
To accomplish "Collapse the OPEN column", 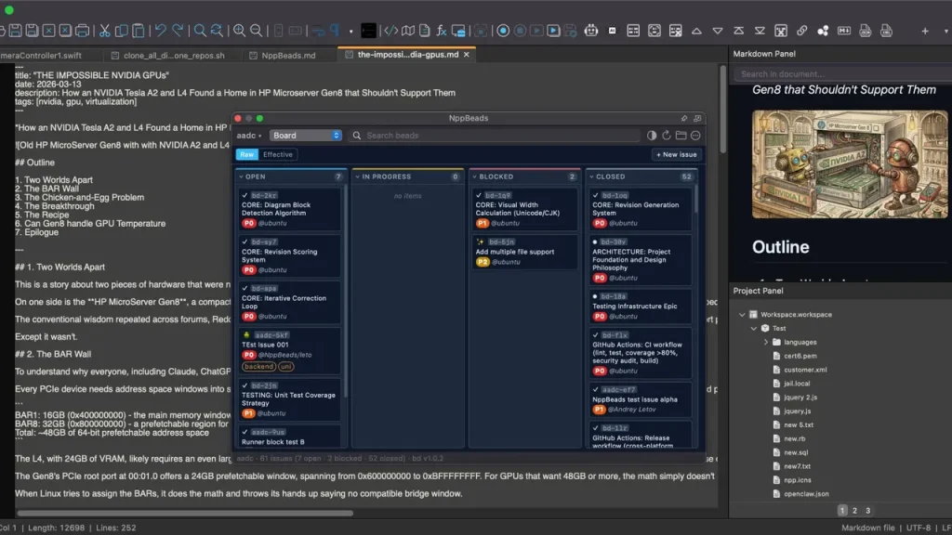I will coord(241,176).
